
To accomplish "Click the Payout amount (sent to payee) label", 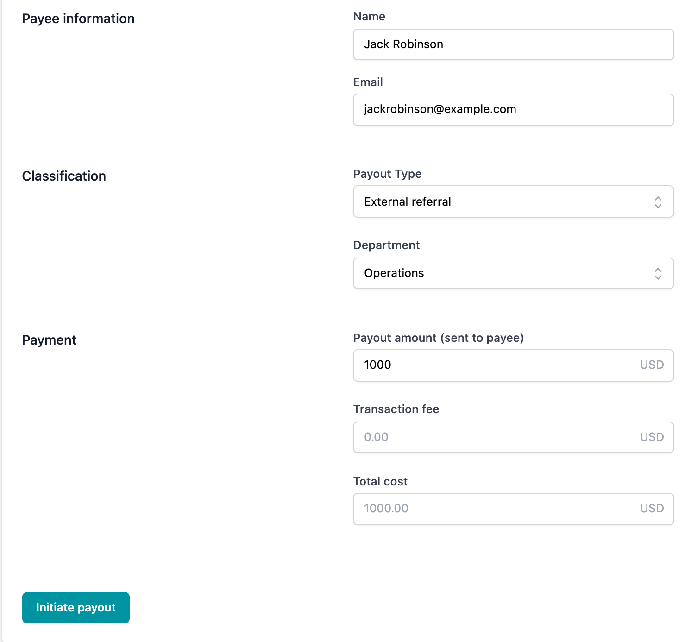I will (x=439, y=338).
